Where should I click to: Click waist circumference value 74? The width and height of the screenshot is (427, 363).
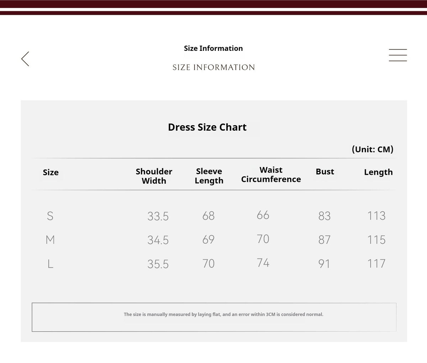[263, 263]
